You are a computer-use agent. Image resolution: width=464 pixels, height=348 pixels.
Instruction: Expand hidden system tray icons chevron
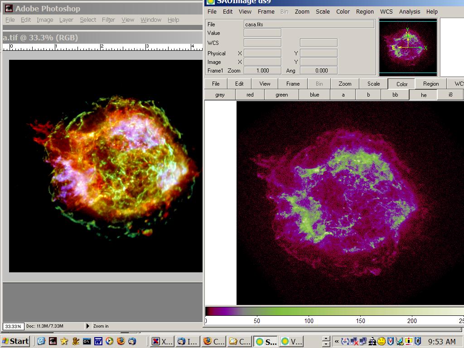pos(337,342)
